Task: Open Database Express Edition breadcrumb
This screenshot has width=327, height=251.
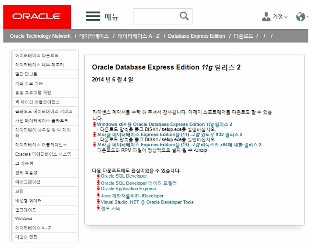Action: 196,36
